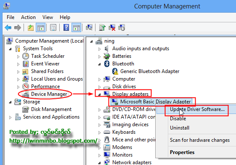Screen dimensions: 236x165
Task: Select the IDE ATA/ATAPI controllers category
Action: point(134,117)
